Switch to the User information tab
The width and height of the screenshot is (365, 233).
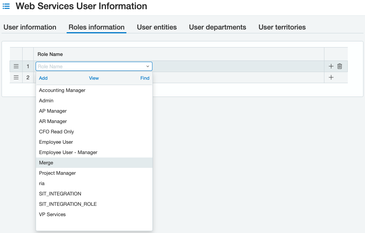(x=30, y=27)
